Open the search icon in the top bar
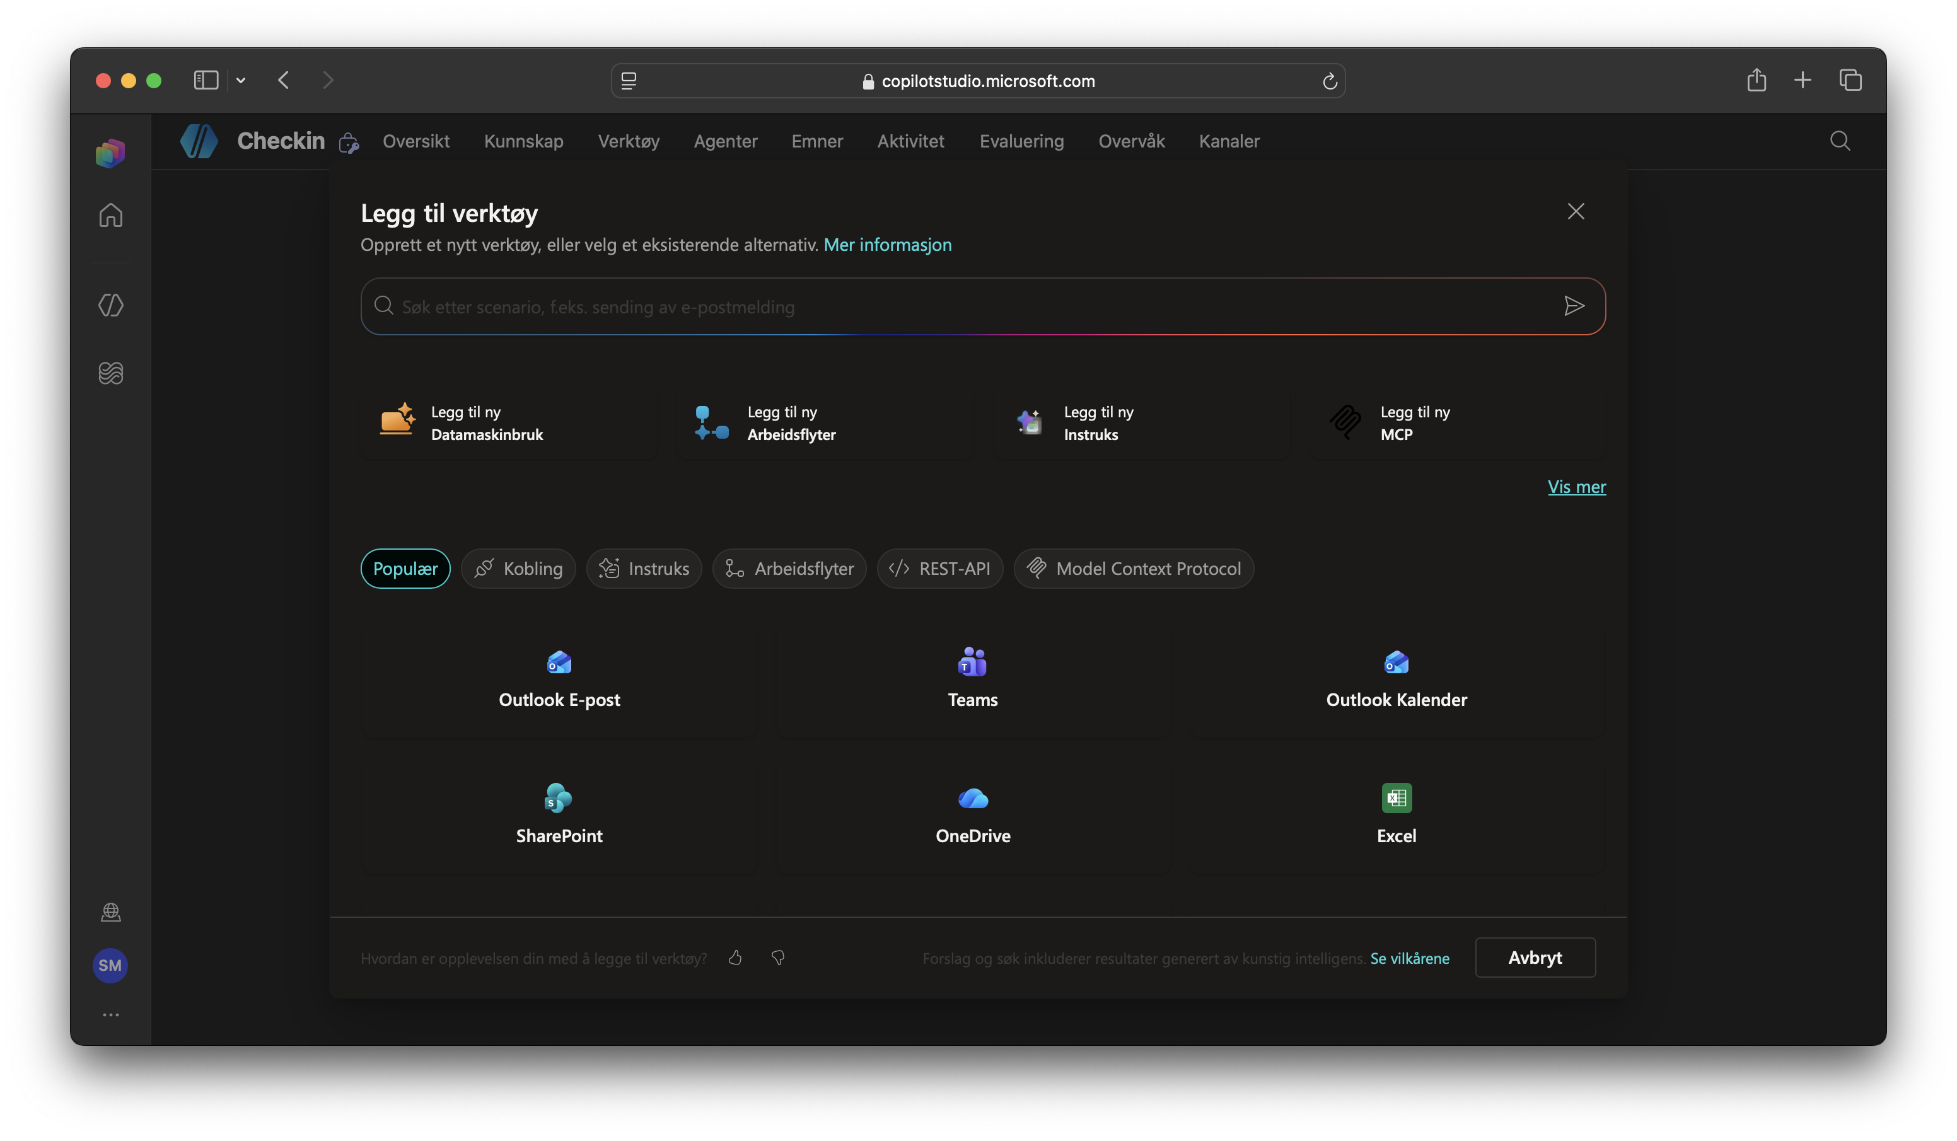The width and height of the screenshot is (1957, 1141). point(1840,141)
